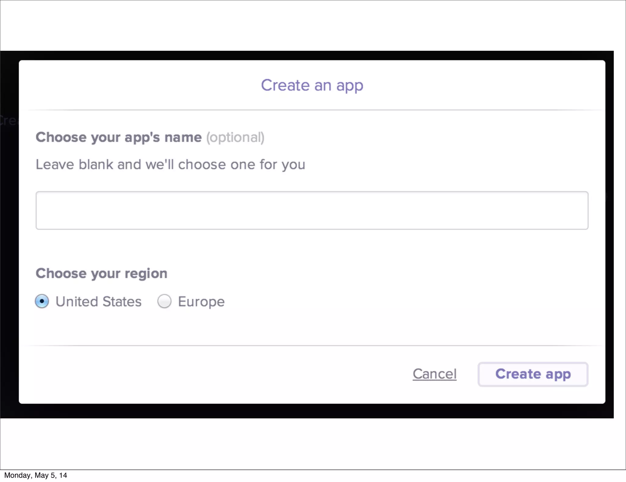
Task: Click the "United States" radio label text
Action: point(98,302)
